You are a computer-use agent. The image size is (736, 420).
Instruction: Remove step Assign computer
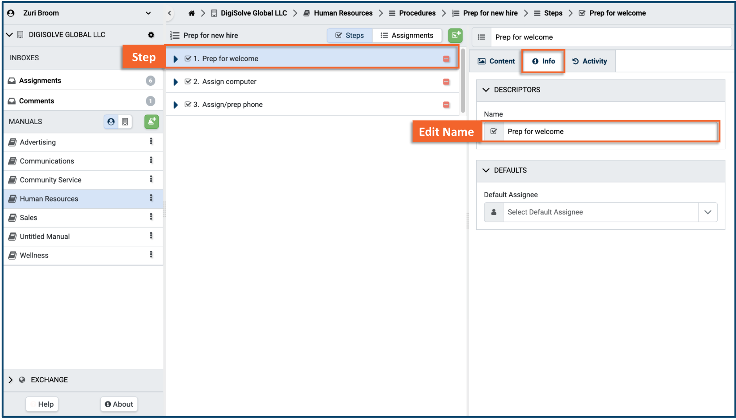point(446,82)
